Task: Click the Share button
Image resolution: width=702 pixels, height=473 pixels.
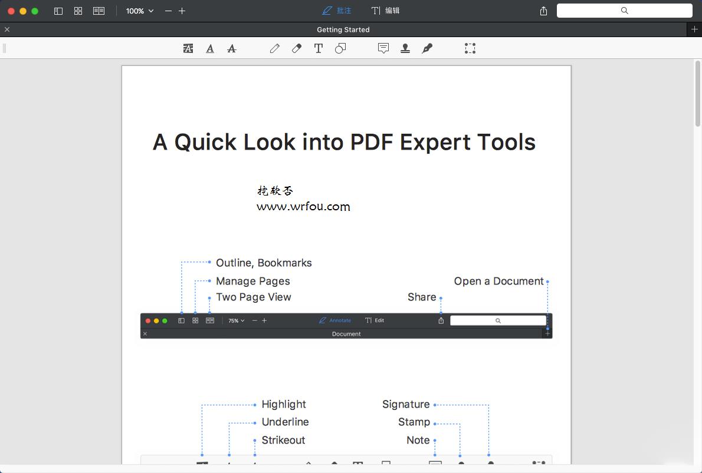Action: [544, 11]
